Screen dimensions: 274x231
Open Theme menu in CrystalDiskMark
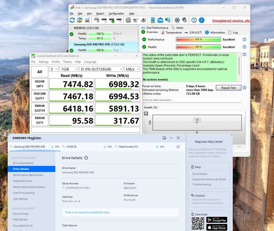coord(67,62)
